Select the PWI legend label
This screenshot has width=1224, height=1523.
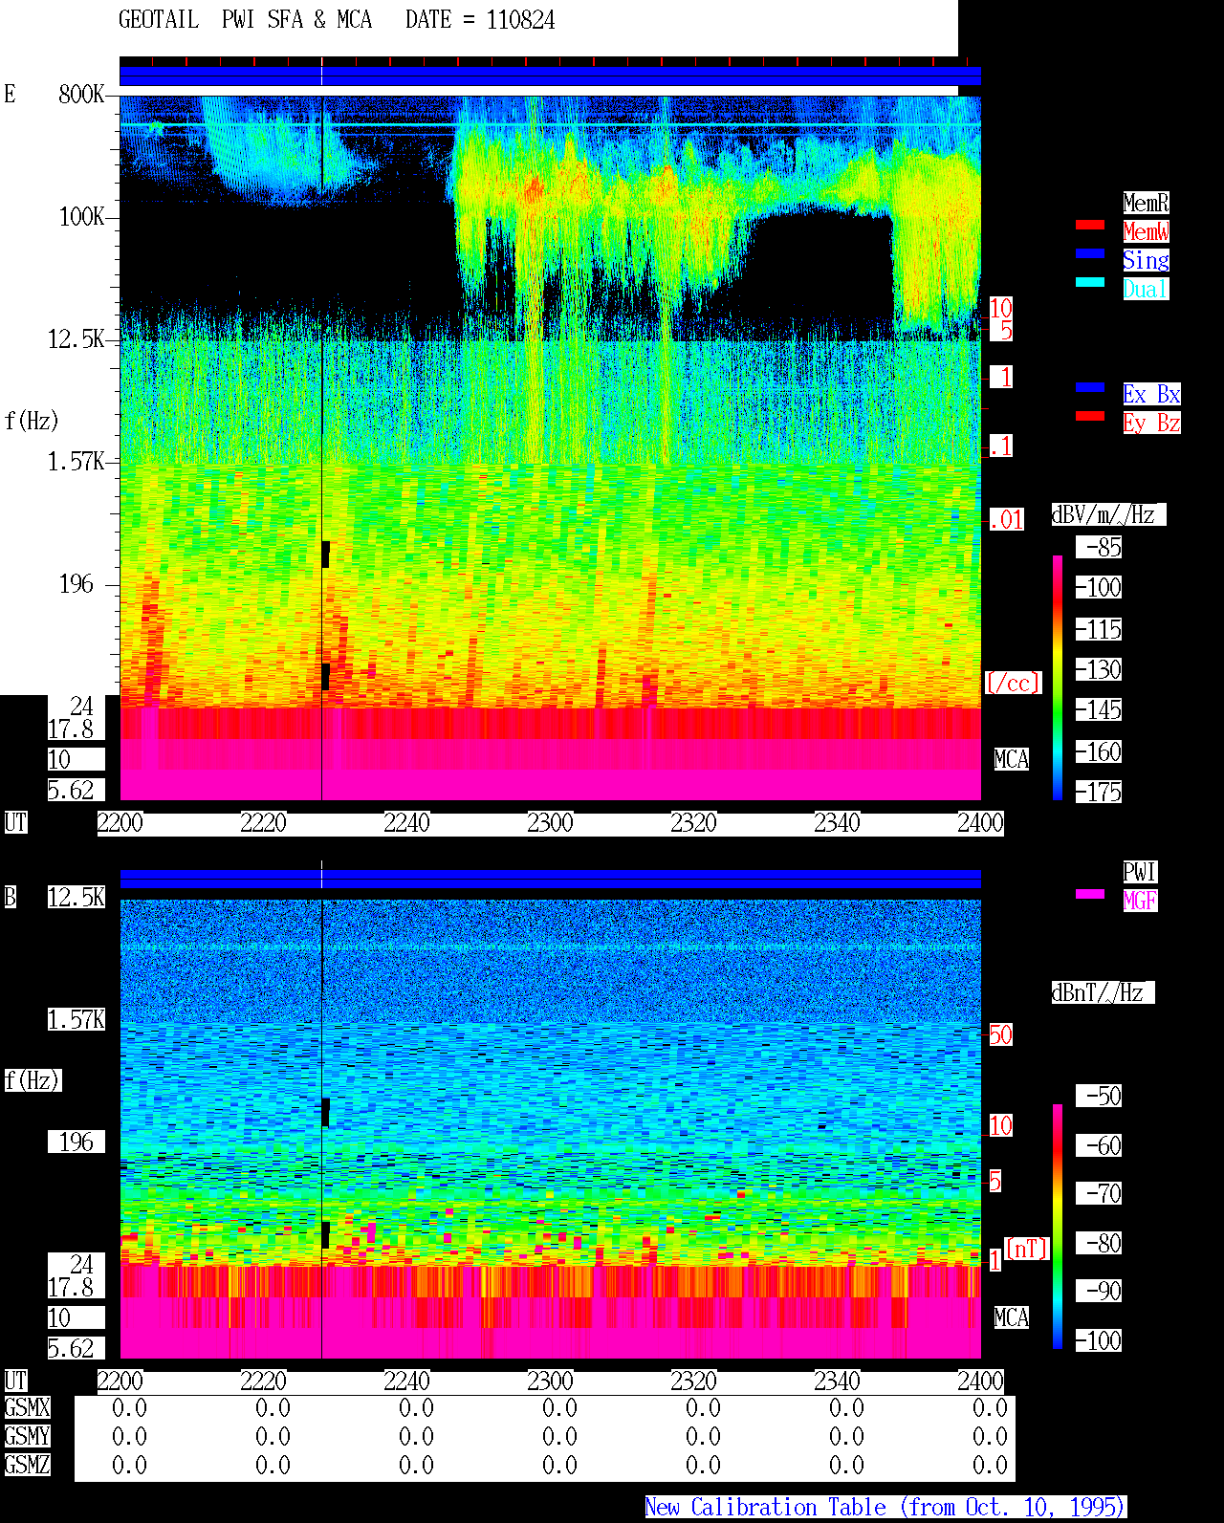coord(1140,872)
